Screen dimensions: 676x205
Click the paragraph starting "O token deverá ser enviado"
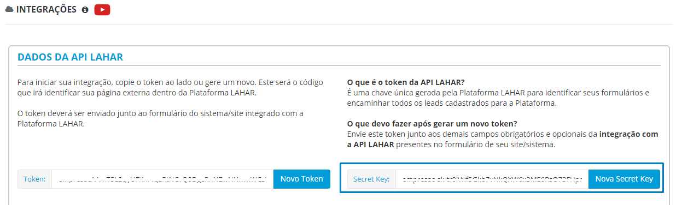160,118
